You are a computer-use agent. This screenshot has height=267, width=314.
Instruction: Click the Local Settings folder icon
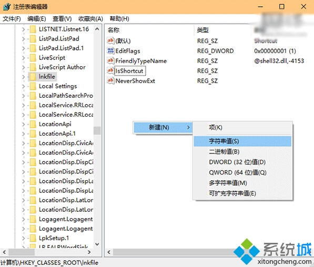point(33,86)
